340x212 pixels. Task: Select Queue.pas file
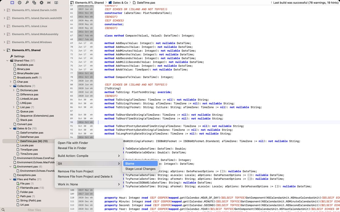coord(27,111)
